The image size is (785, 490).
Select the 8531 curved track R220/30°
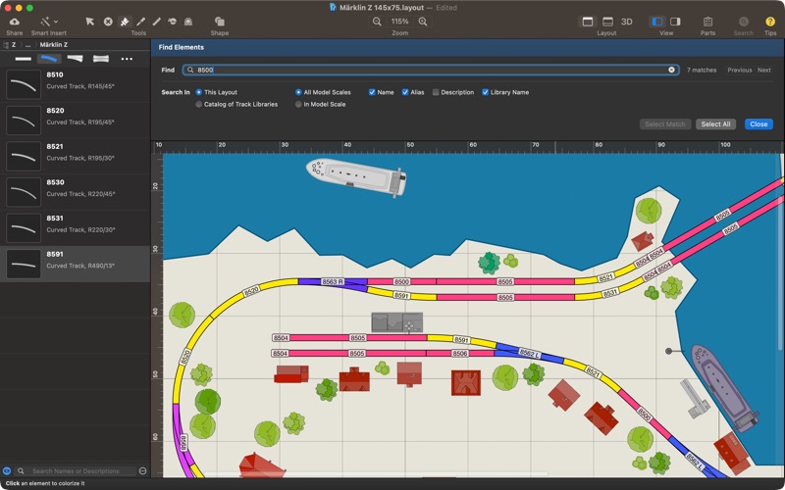pyautogui.click(x=76, y=228)
